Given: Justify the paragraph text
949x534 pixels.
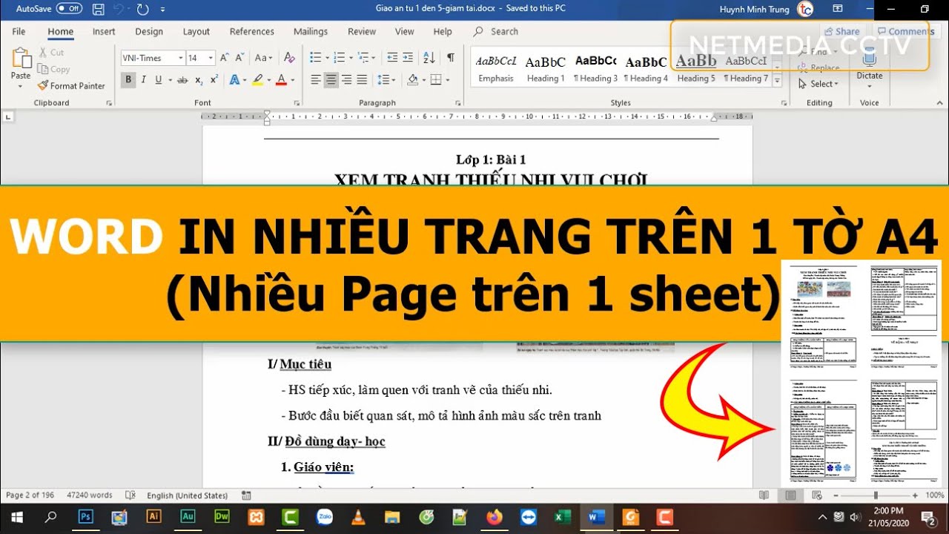Looking at the screenshot, I should pyautogui.click(x=362, y=80).
